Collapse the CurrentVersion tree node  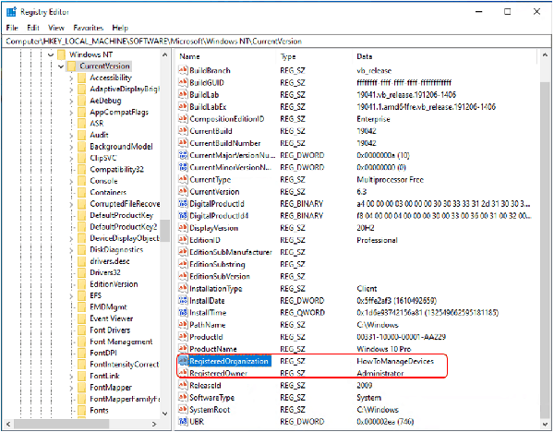(x=60, y=66)
